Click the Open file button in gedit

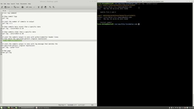pos(7,7)
